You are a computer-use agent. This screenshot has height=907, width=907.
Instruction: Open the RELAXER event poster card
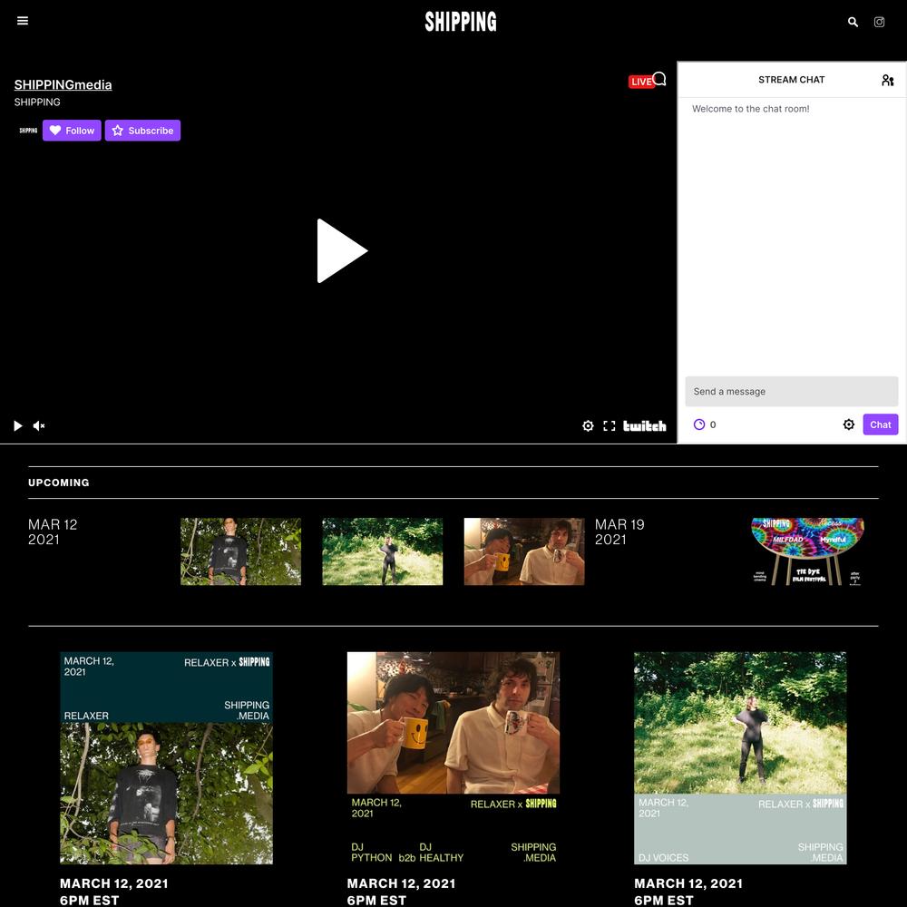(167, 757)
